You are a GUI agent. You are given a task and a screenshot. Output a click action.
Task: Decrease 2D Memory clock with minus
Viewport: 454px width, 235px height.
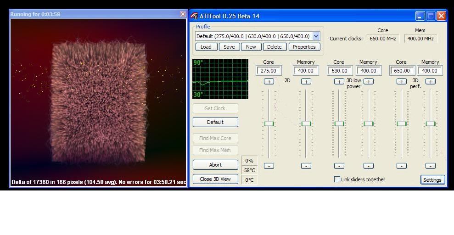[306, 166]
